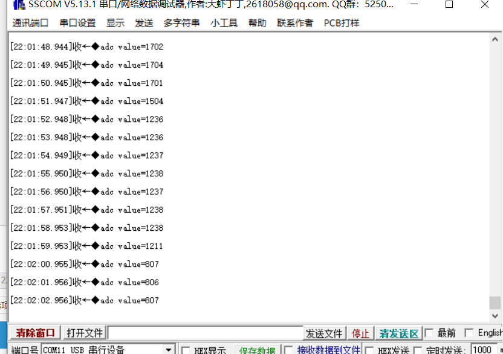Toggle the English language checkbox

469,333
